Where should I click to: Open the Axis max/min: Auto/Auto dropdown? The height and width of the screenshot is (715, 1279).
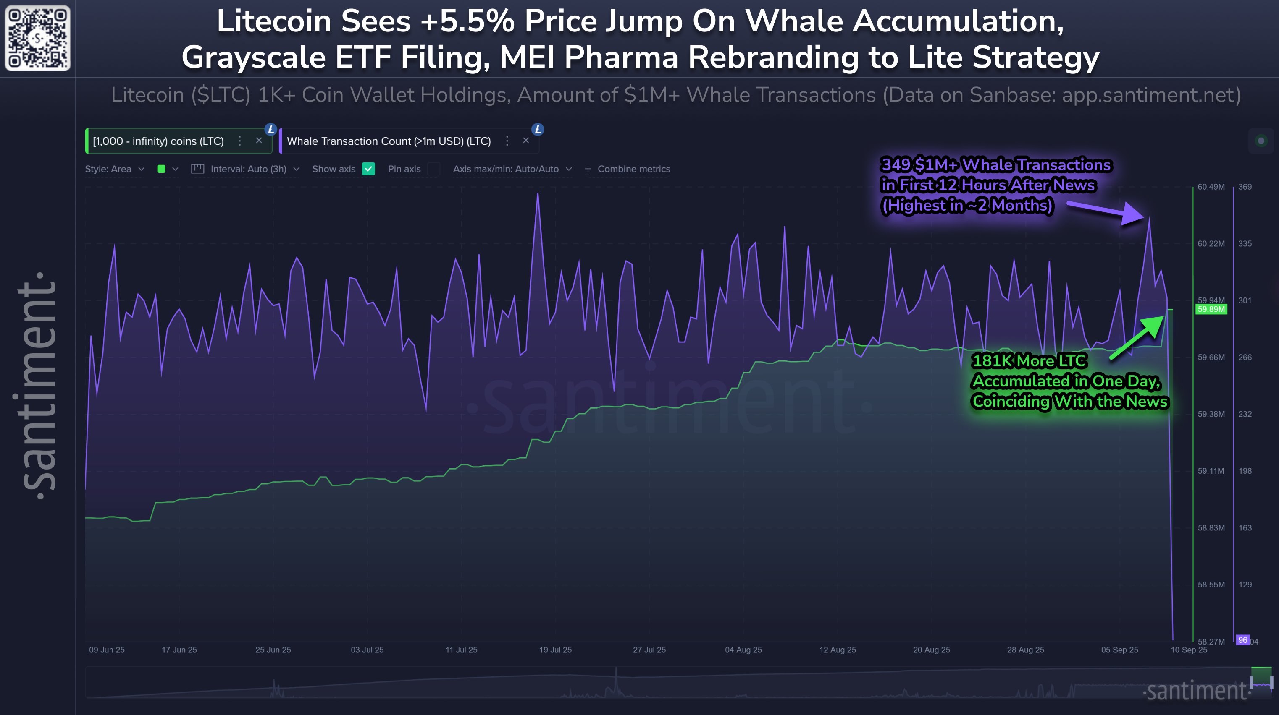[x=512, y=169]
